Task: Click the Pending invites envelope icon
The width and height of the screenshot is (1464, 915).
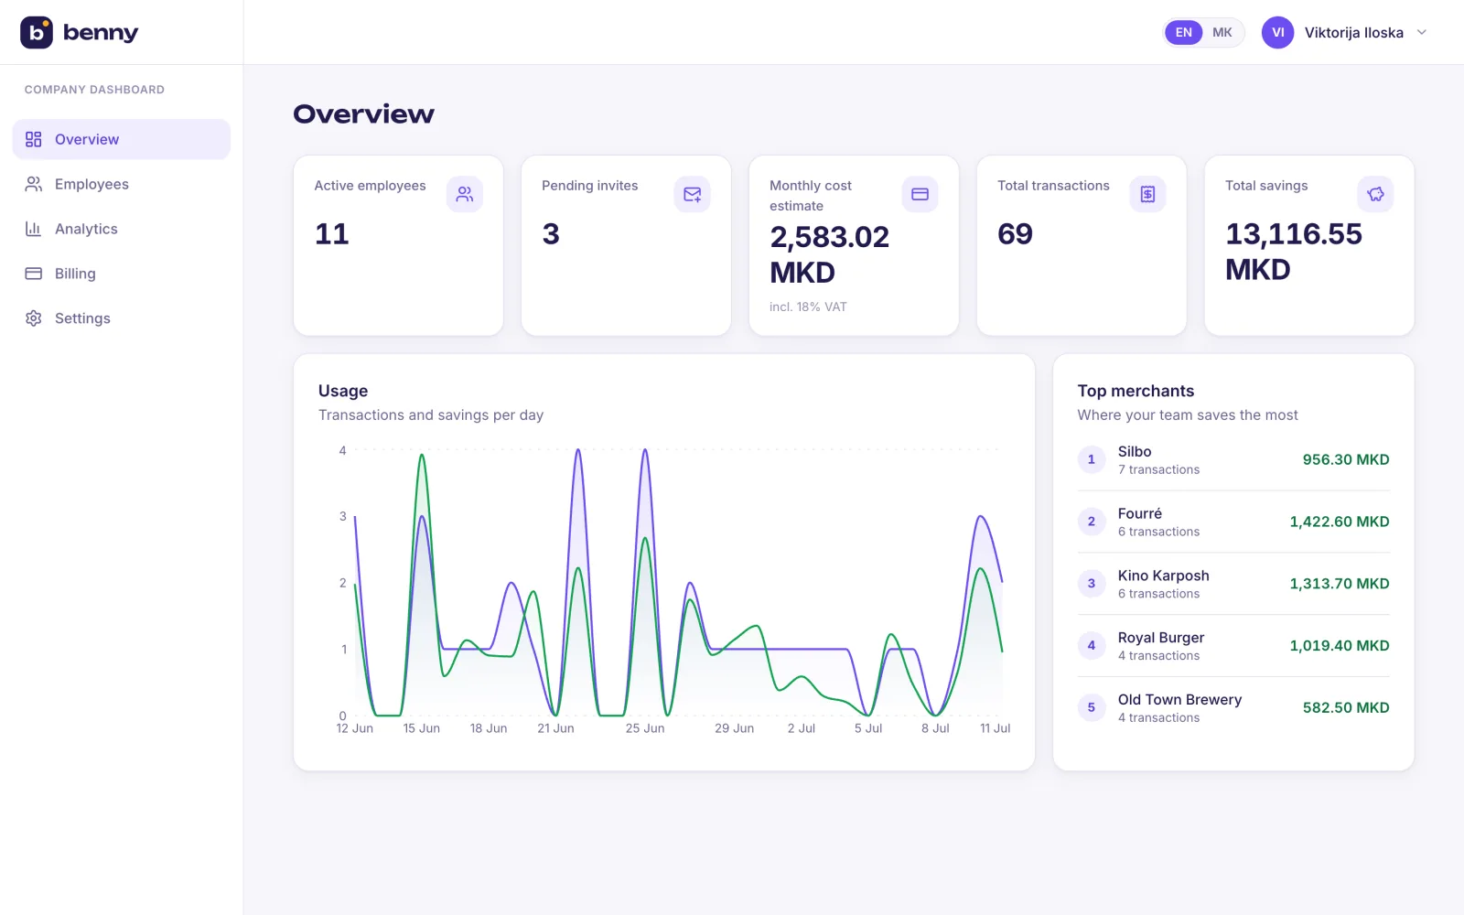Action: coord(693,194)
